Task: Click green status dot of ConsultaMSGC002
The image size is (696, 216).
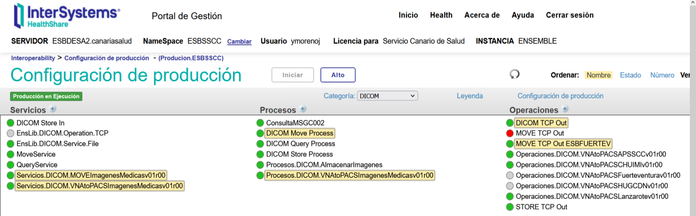Action: point(260,123)
